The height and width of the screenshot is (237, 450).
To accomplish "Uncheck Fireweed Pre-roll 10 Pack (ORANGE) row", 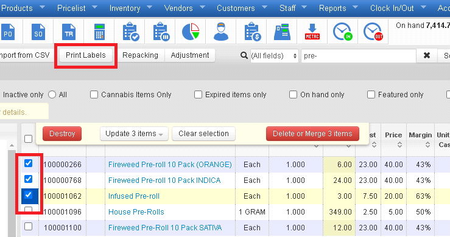I will point(28,163).
